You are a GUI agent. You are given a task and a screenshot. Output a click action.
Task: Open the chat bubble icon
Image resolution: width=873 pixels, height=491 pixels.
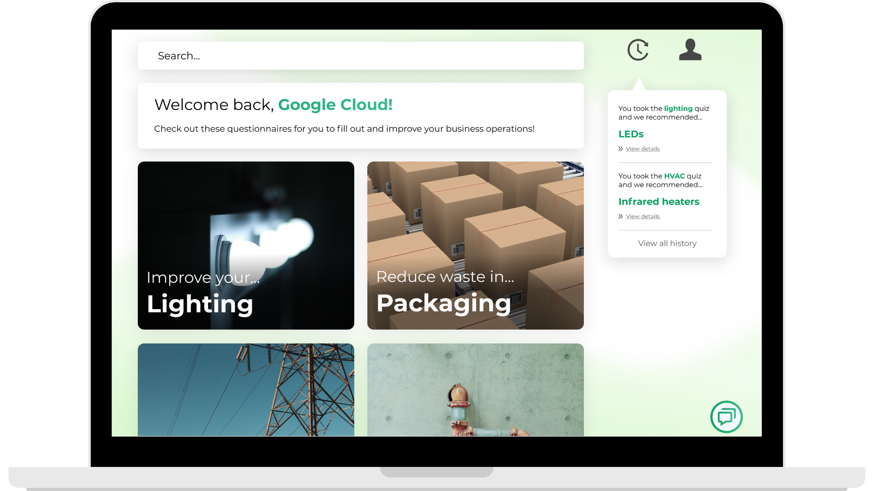click(x=726, y=416)
